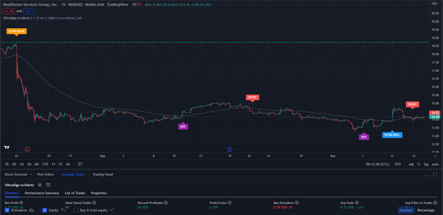Toggle percent scale mode
This screenshot has width=443, height=215.
(419, 164)
